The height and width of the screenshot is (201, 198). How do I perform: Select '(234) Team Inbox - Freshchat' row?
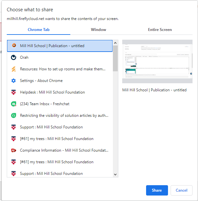click(x=60, y=104)
